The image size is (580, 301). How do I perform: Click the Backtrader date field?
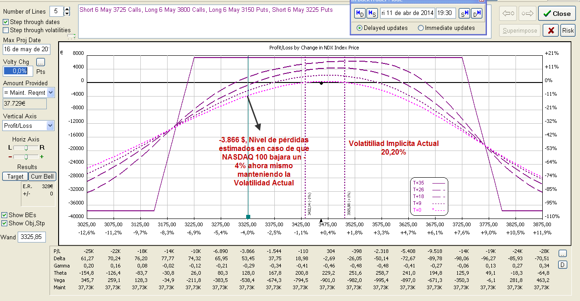coord(407,13)
